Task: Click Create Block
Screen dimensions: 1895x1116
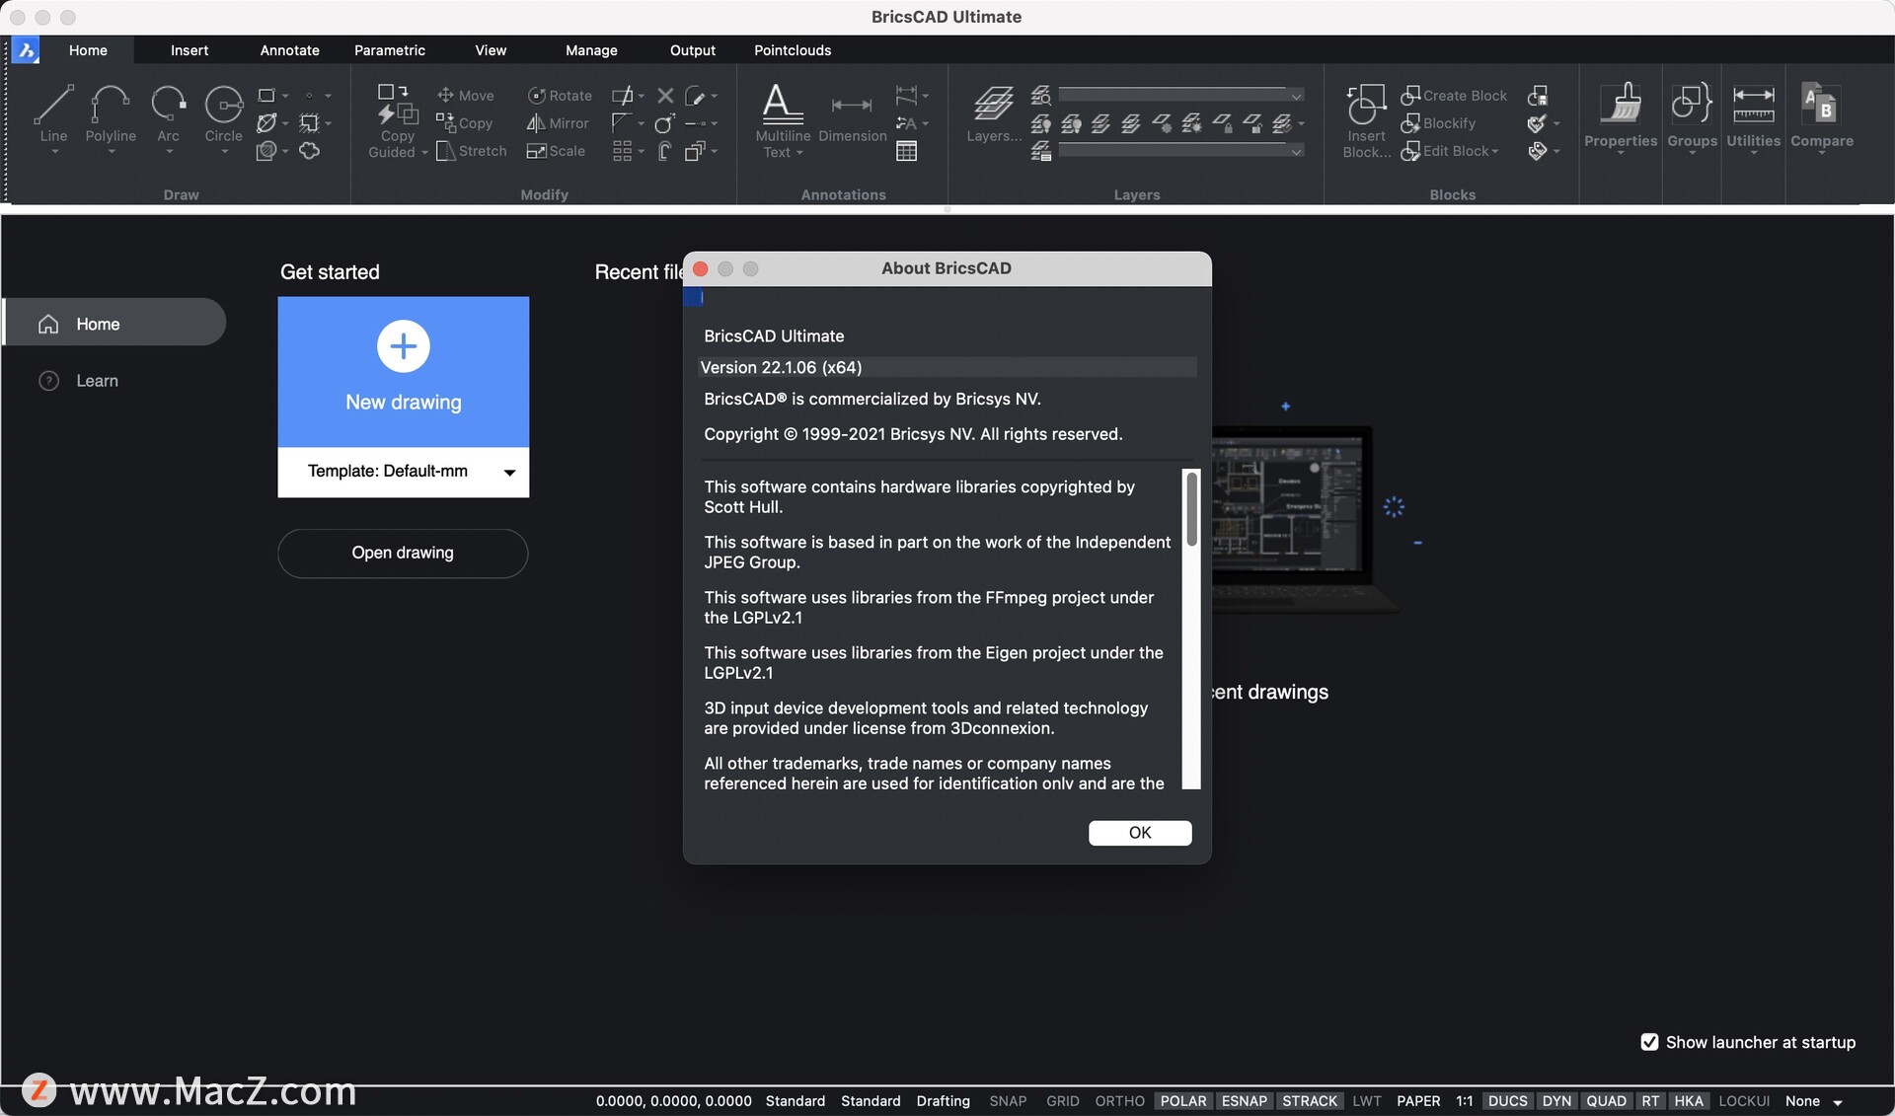Action: point(1454,95)
